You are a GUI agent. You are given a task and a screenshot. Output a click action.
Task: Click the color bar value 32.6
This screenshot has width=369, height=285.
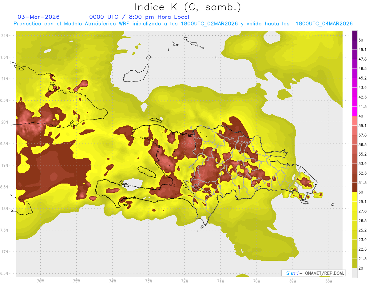[x=363, y=173]
